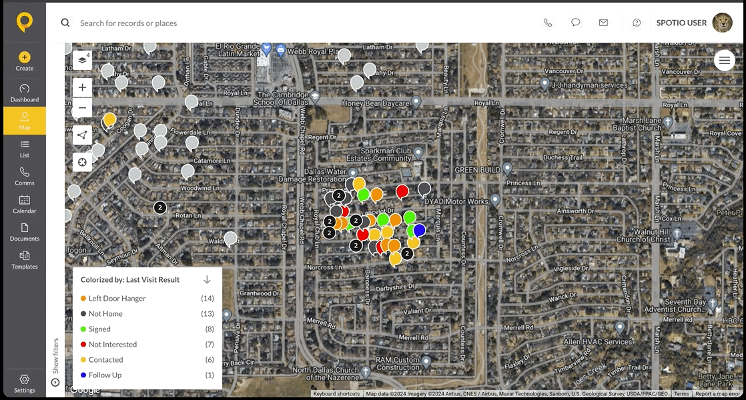Click the phone icon in header

(548, 22)
